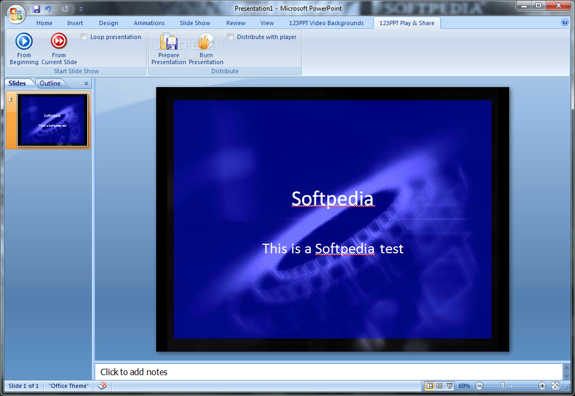Close the Slides/Outline pane
This screenshot has width=575, height=396.
point(86,83)
